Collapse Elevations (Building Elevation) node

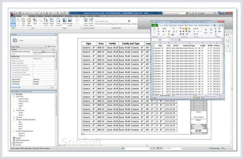[14, 120]
